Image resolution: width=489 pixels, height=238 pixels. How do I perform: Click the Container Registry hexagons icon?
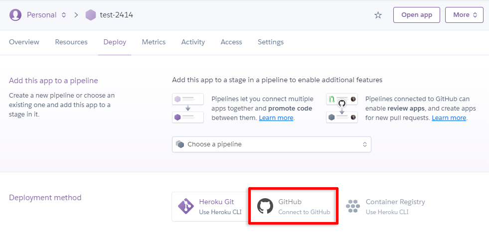353,206
